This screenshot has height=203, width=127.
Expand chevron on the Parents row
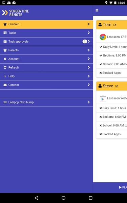tap(89, 50)
